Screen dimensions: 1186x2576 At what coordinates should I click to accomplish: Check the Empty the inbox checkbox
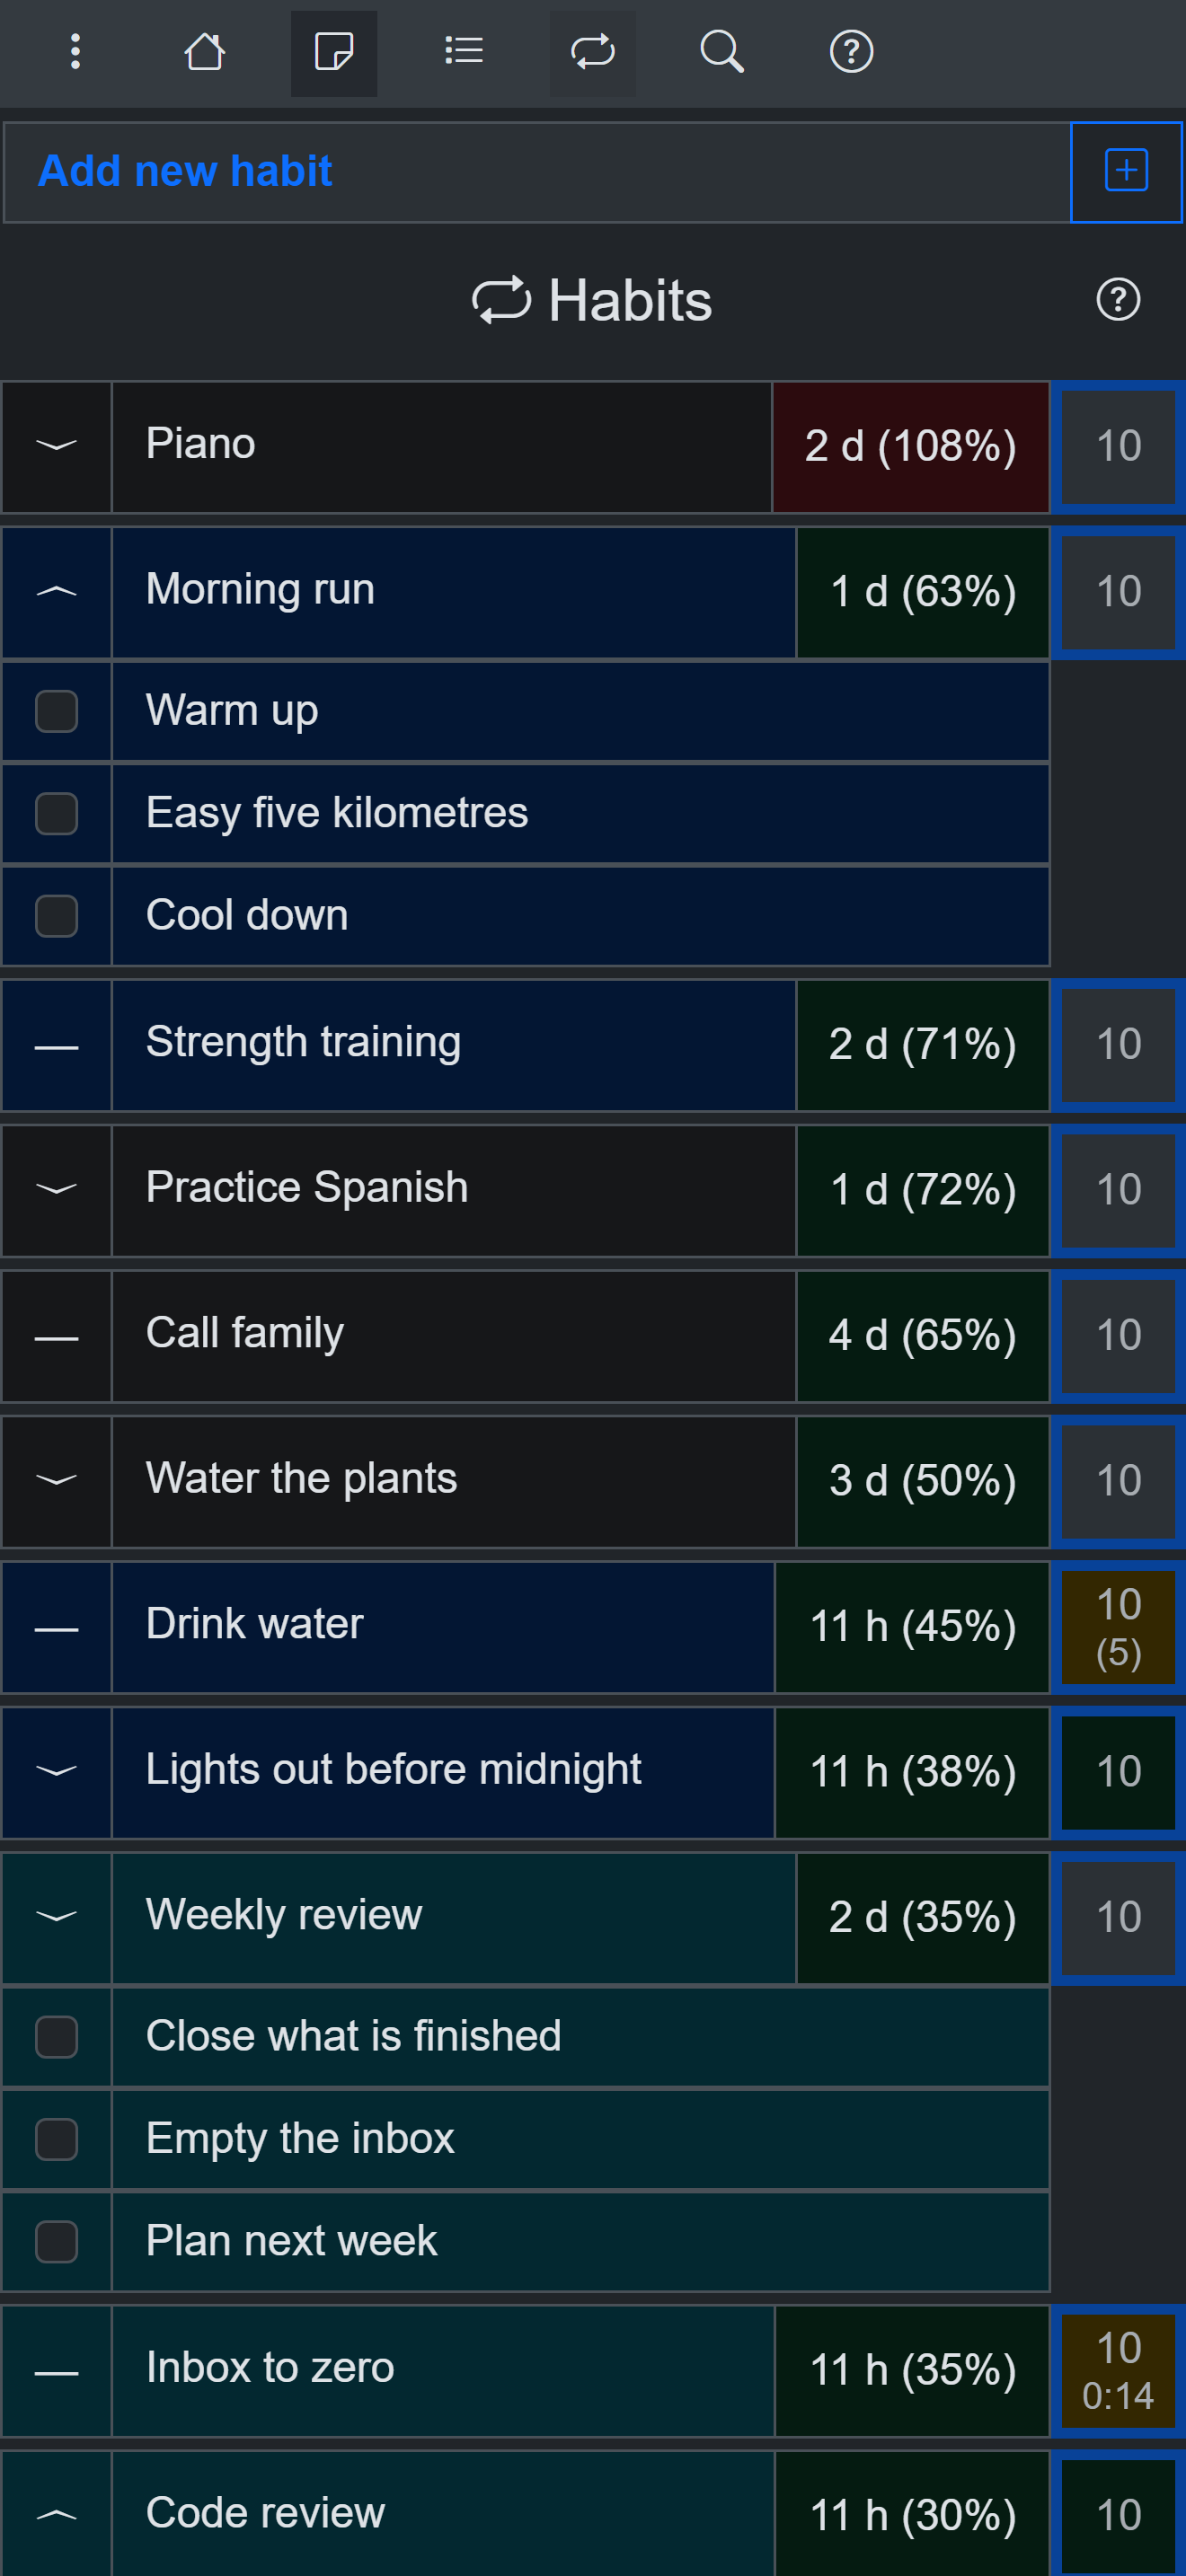pos(56,2139)
